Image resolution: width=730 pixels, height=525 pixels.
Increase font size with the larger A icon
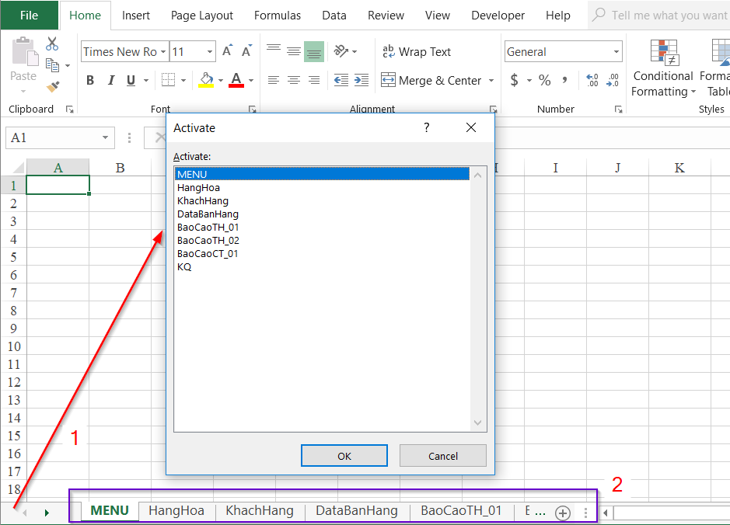coord(227,50)
